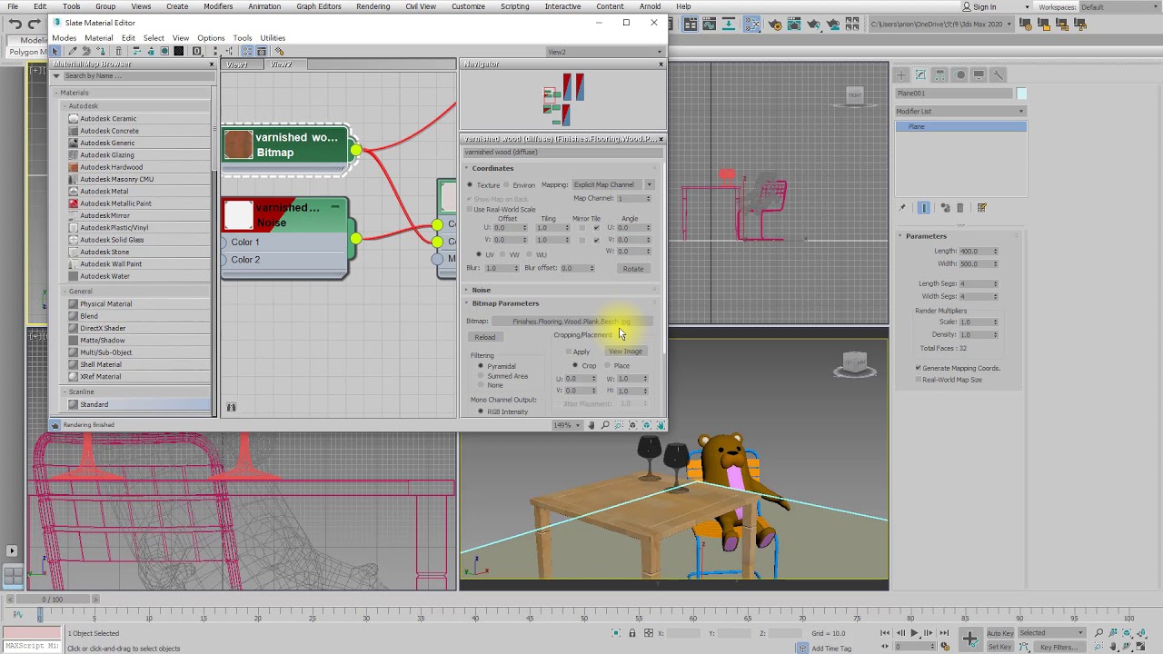Image resolution: width=1163 pixels, height=654 pixels.
Task: Open the Display panel icon
Action: click(979, 74)
